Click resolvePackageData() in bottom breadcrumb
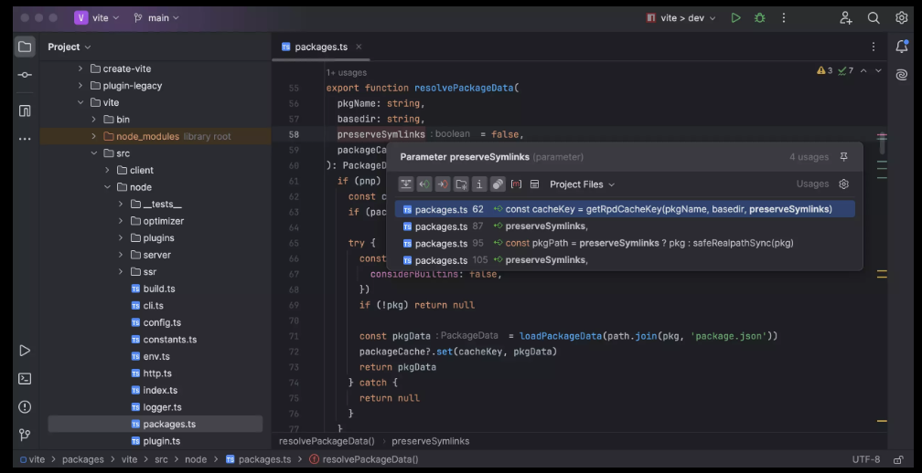This screenshot has height=473, width=922. click(327, 441)
